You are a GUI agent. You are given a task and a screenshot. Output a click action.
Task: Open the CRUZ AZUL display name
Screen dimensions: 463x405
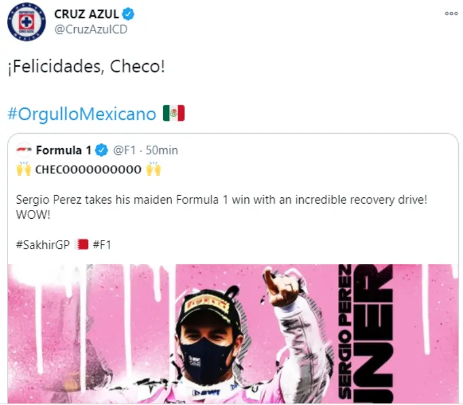[x=86, y=14]
